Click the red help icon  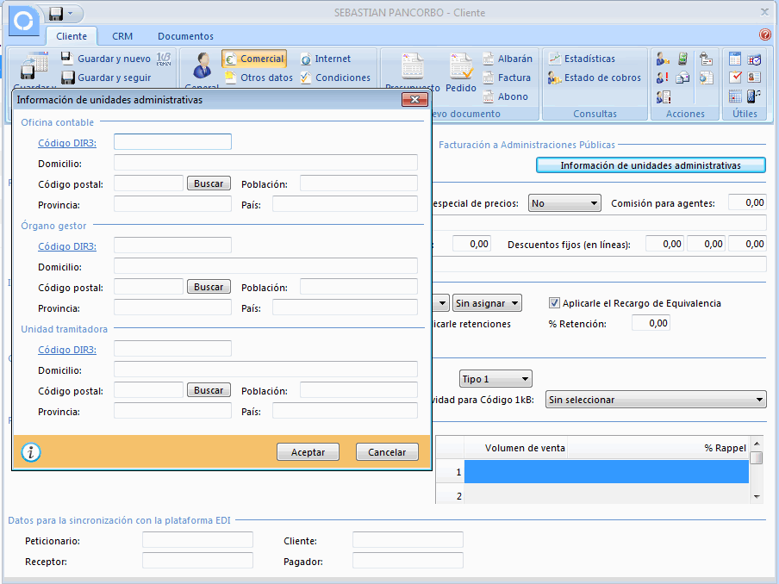(x=765, y=35)
